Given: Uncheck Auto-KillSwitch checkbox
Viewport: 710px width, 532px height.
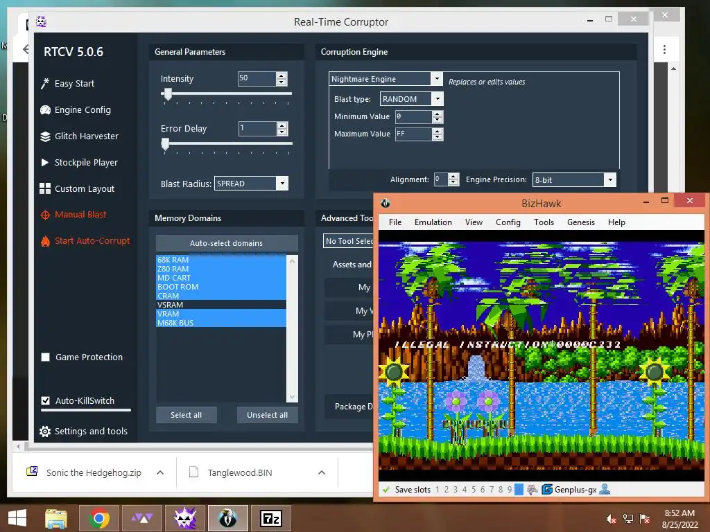Looking at the screenshot, I should pos(45,401).
